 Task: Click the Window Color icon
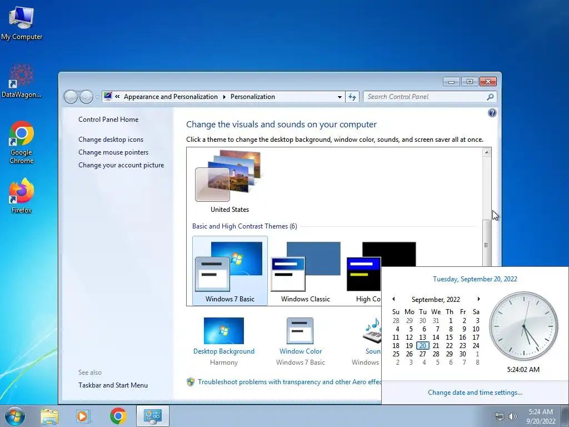coord(300,331)
